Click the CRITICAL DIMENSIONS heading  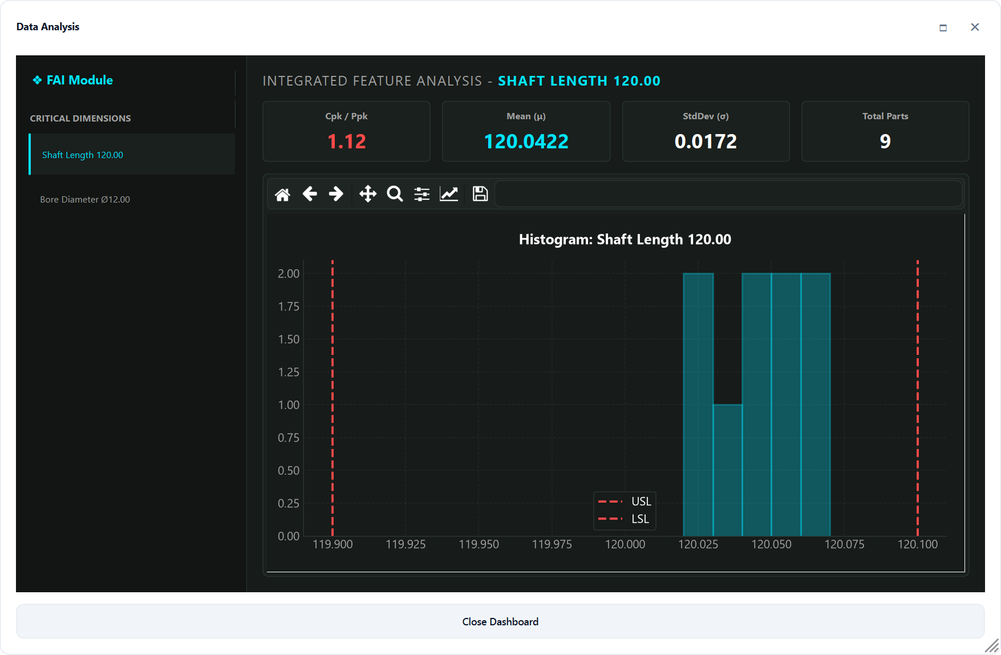point(80,118)
